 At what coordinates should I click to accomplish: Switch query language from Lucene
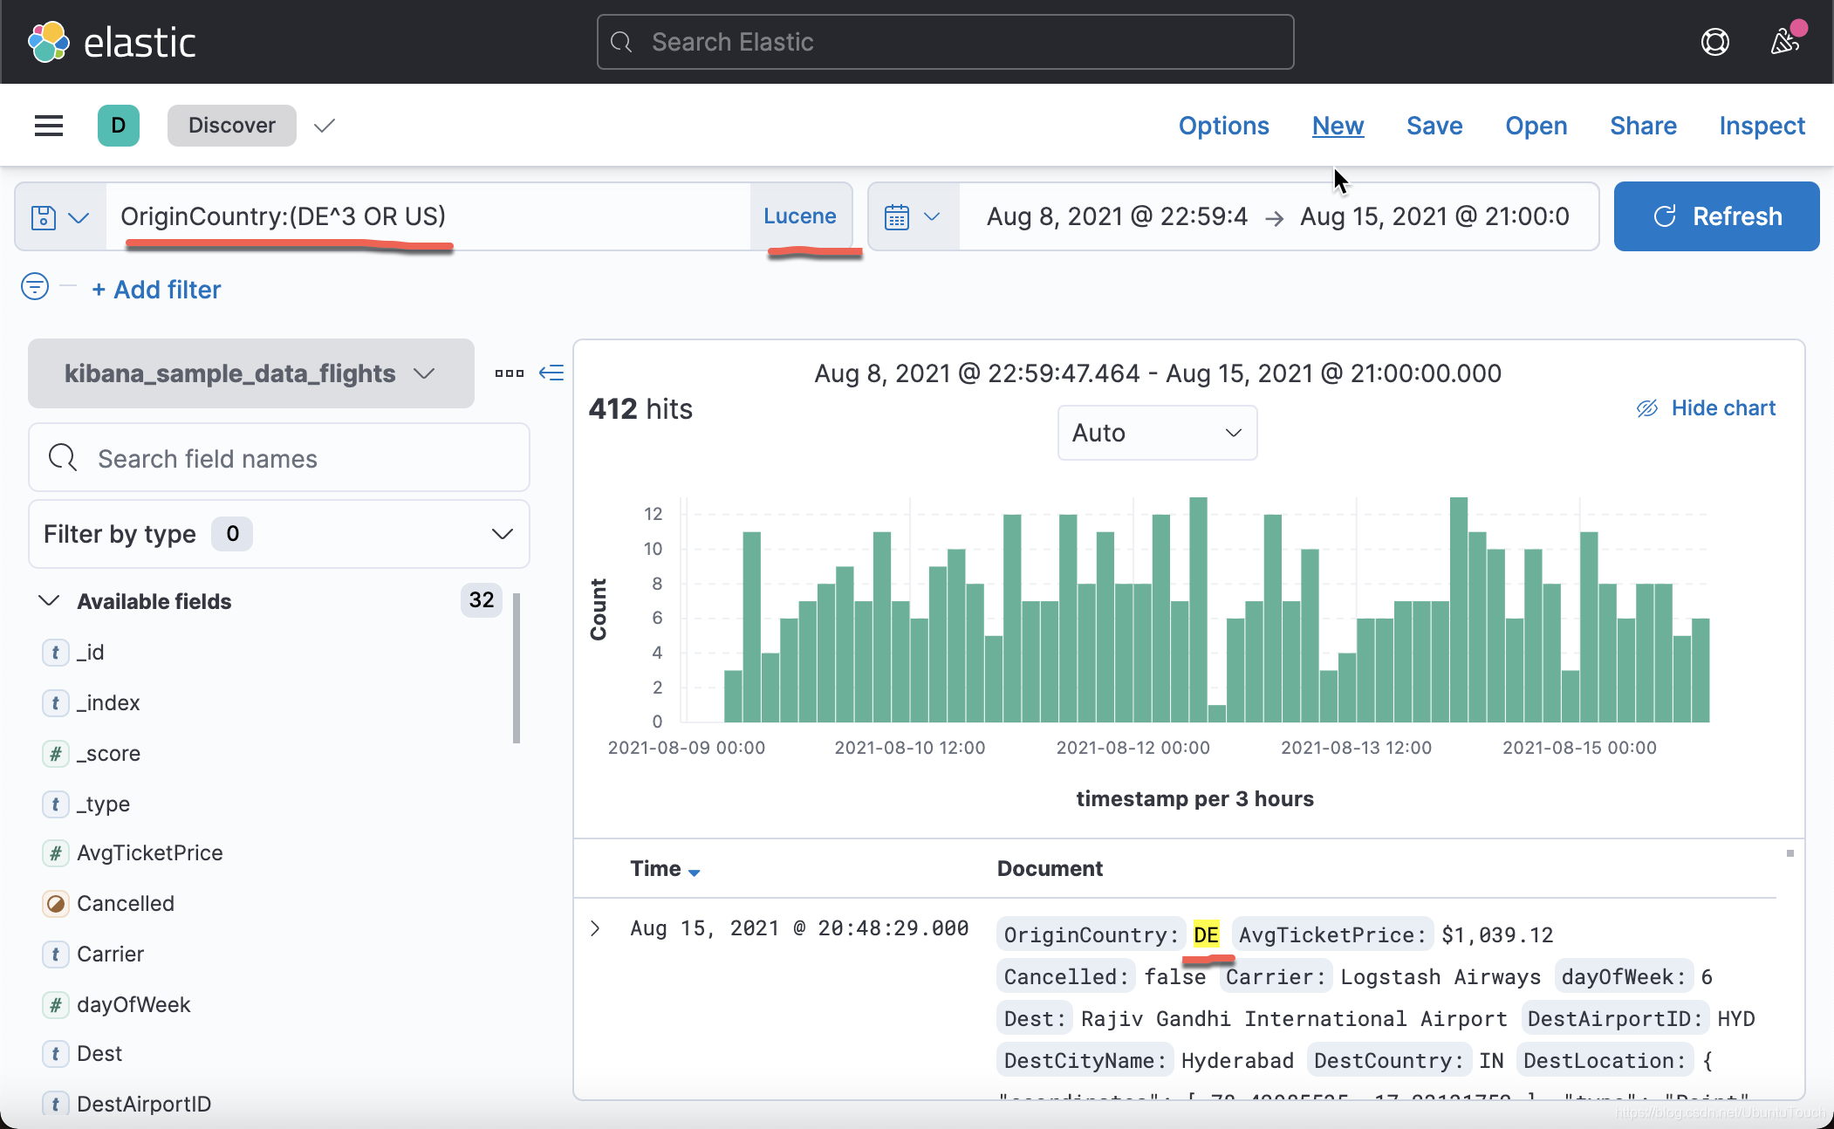point(799,216)
